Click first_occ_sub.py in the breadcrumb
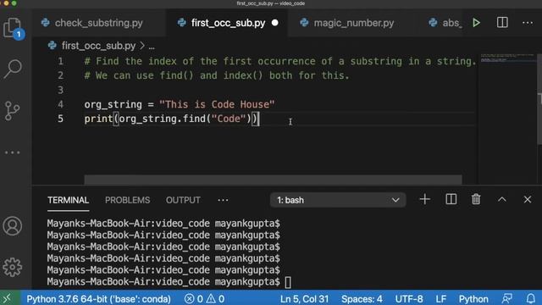The width and height of the screenshot is (542, 305). tap(98, 46)
